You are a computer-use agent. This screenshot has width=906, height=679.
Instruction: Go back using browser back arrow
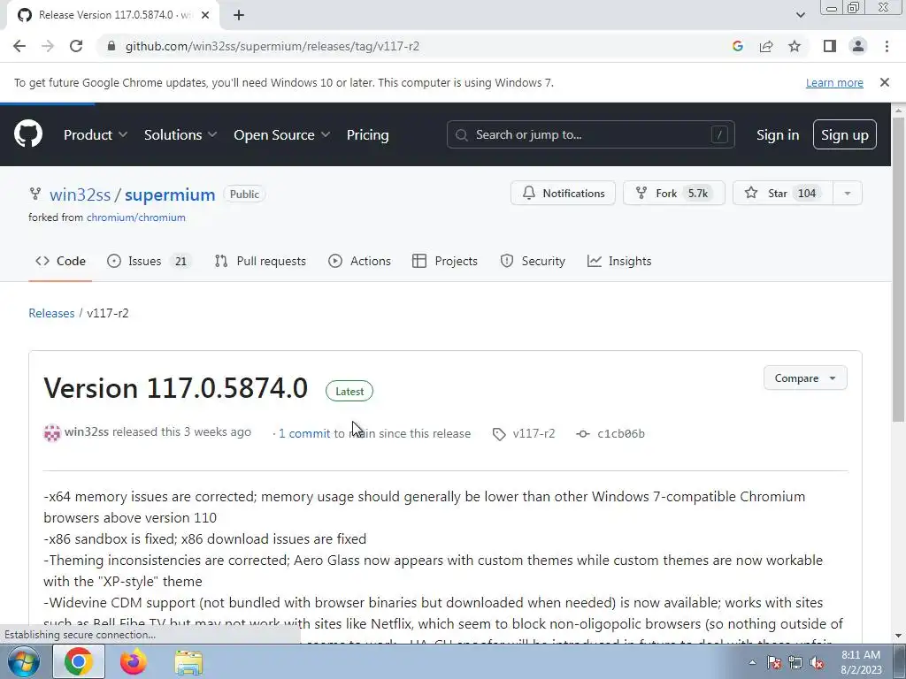[x=19, y=46]
